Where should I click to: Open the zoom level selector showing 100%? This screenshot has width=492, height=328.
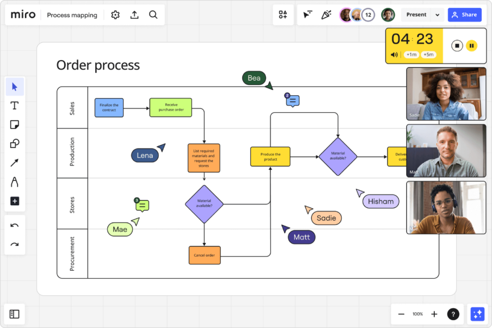(417, 314)
